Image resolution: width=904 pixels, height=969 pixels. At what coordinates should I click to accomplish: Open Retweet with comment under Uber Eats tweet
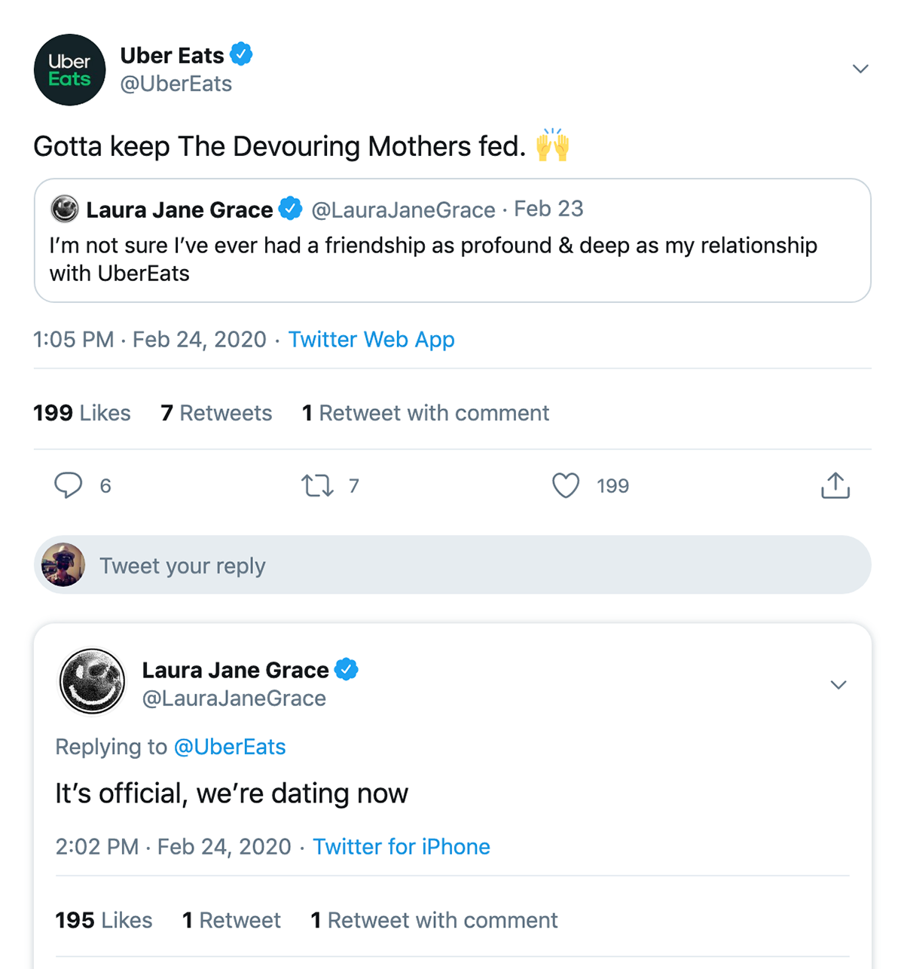(426, 413)
